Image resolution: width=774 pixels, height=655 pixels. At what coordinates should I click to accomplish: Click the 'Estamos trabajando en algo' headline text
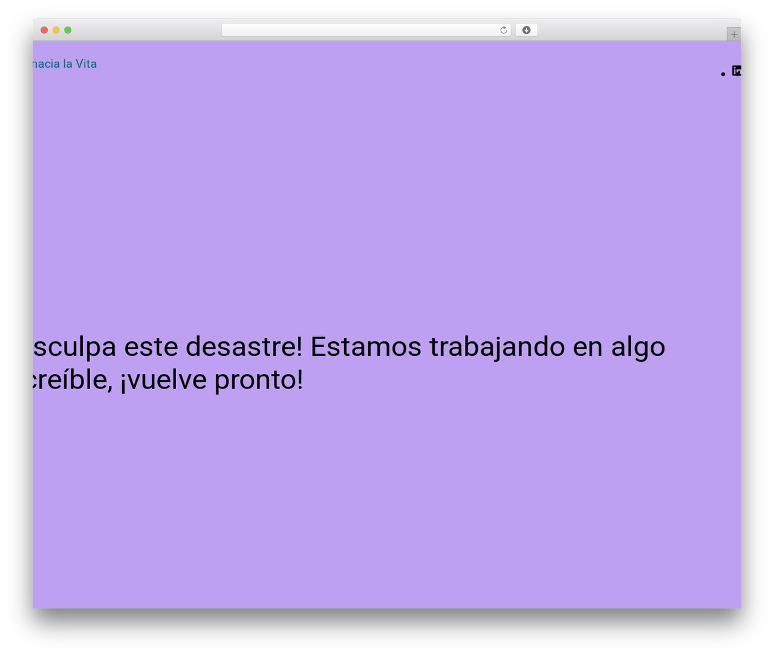coord(487,347)
